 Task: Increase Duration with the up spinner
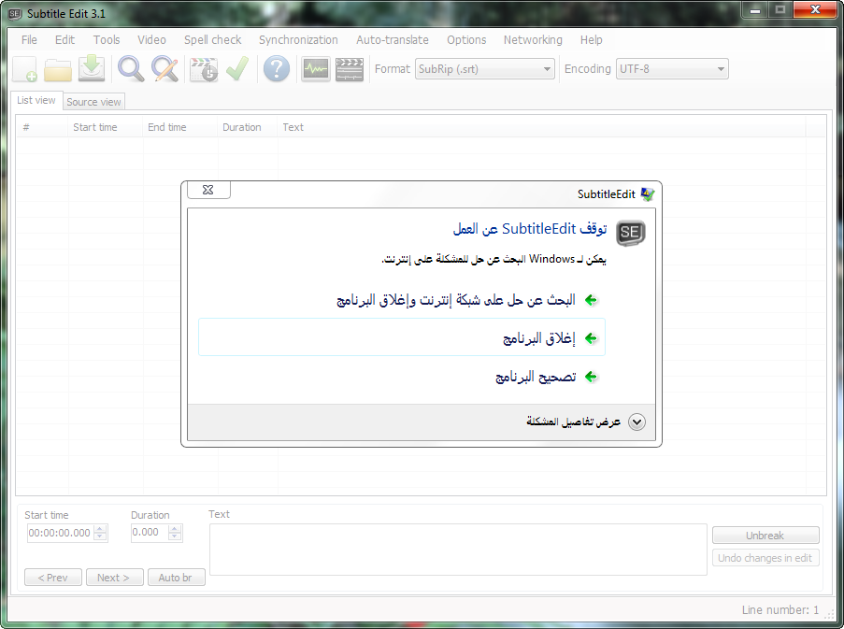[x=174, y=529]
